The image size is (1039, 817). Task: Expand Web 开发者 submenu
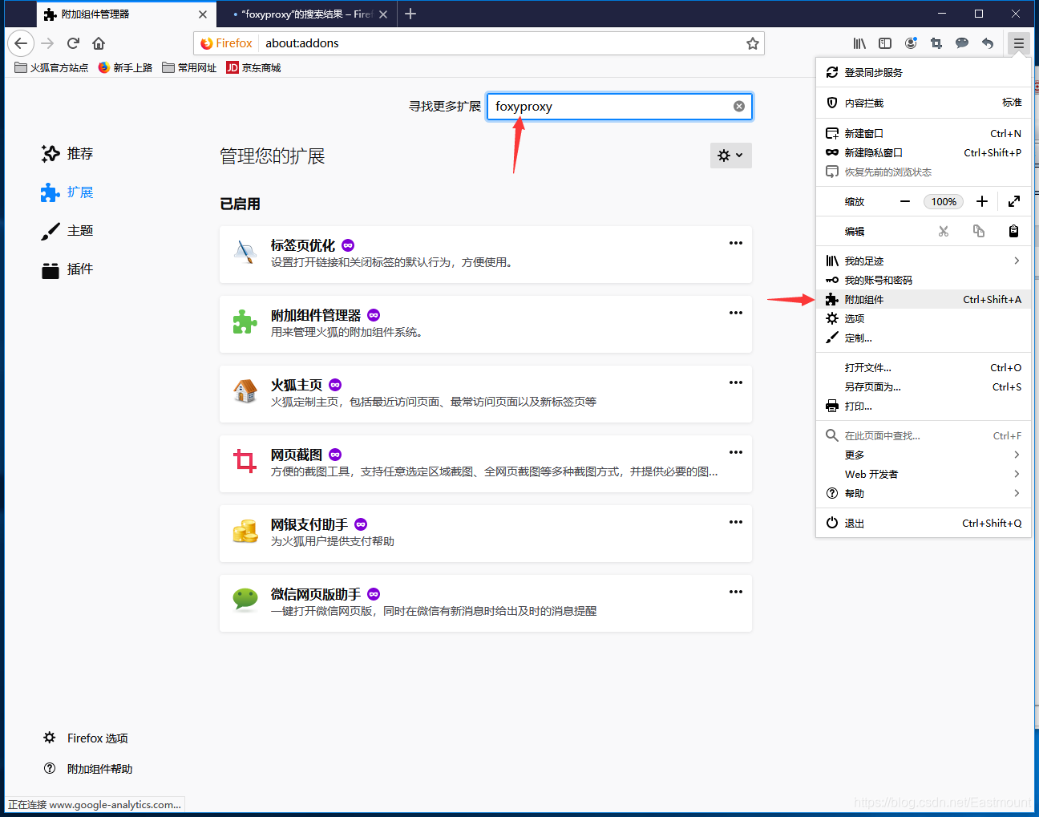pyautogui.click(x=924, y=474)
